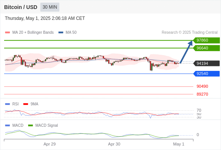Click the green MACD Signal legend swatch
The width and height of the screenshot is (221, 150).
coord(30,126)
